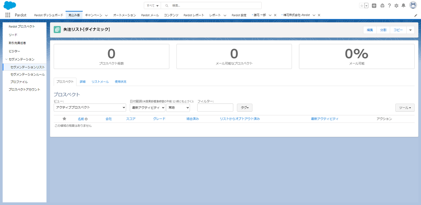Click the Help question mark icon
Viewport: 421px width, 205px height.
389,5
